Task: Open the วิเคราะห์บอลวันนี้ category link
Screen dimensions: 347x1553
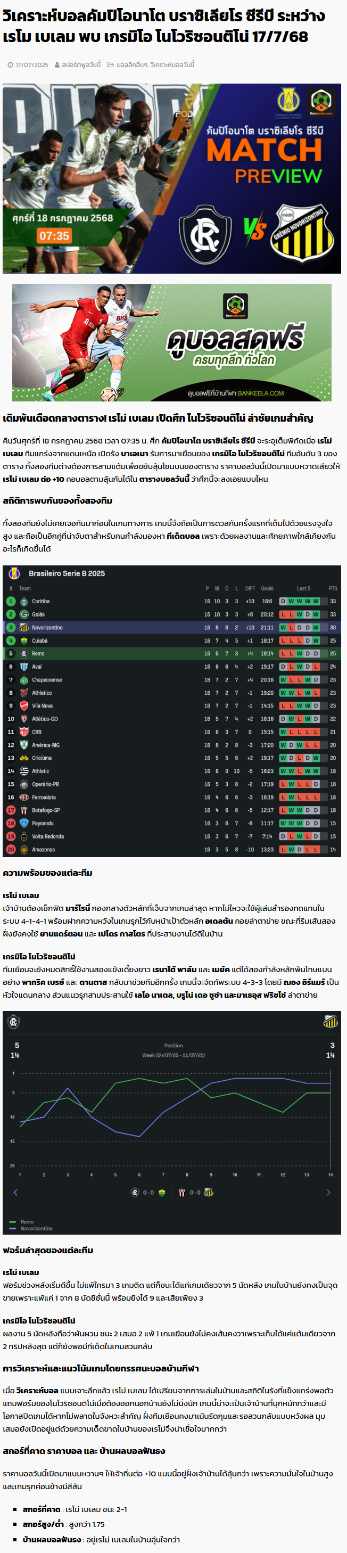Action: tap(172, 65)
